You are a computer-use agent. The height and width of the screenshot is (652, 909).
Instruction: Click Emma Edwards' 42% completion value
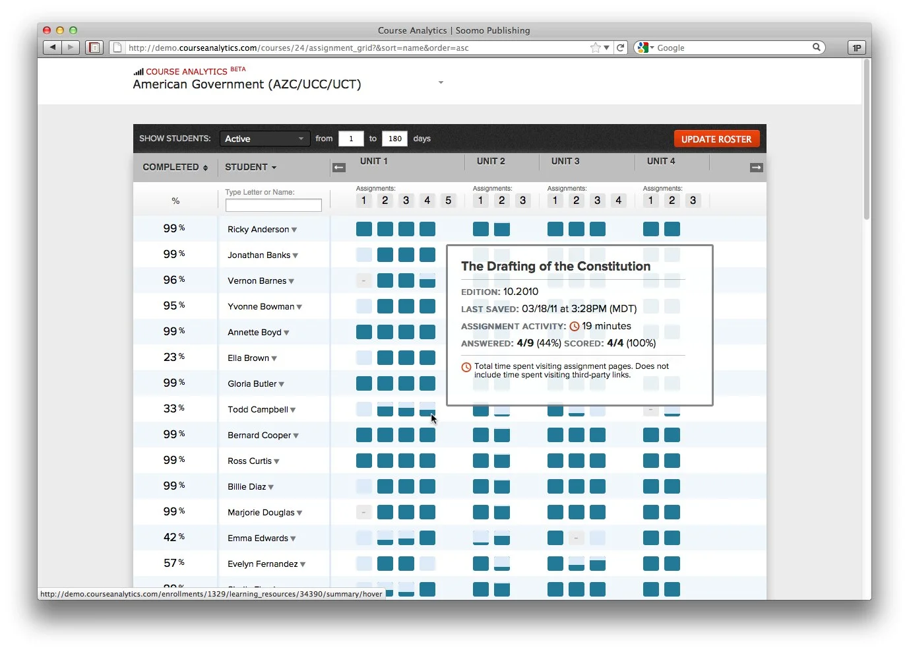(174, 537)
